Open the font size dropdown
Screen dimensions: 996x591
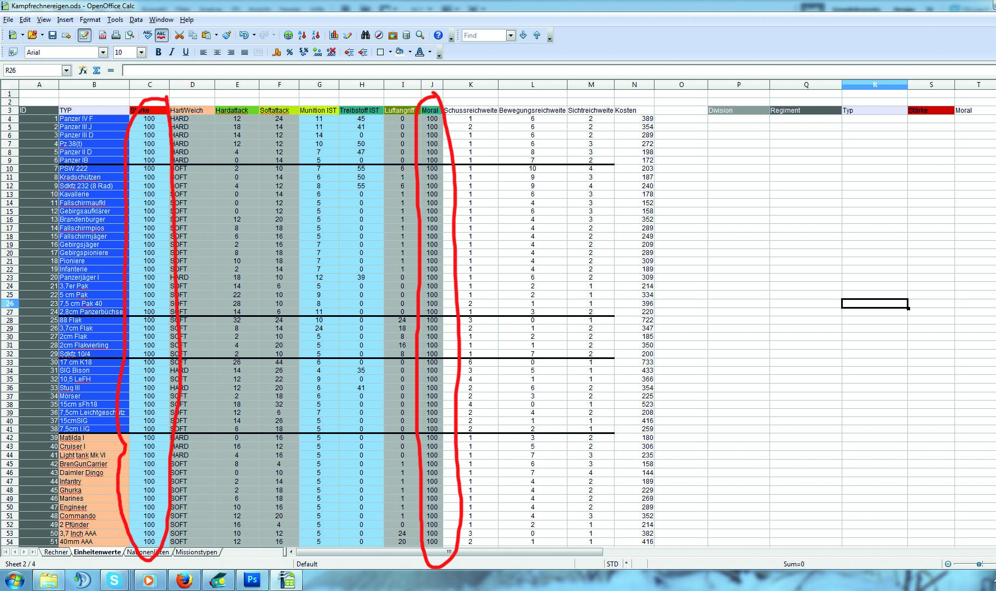pyautogui.click(x=141, y=52)
